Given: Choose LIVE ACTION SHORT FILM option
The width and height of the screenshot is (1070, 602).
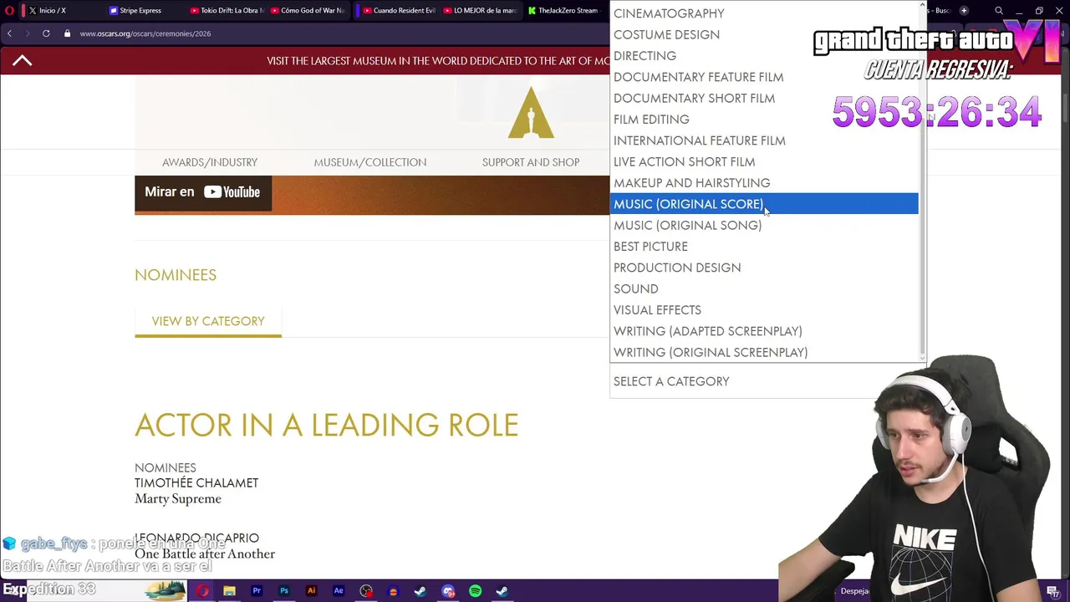Looking at the screenshot, I should 764,161.
